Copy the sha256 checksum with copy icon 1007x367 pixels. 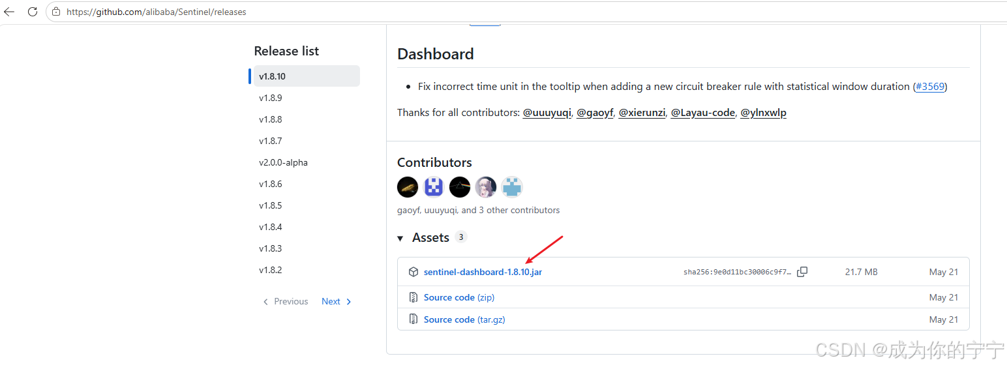[802, 272]
